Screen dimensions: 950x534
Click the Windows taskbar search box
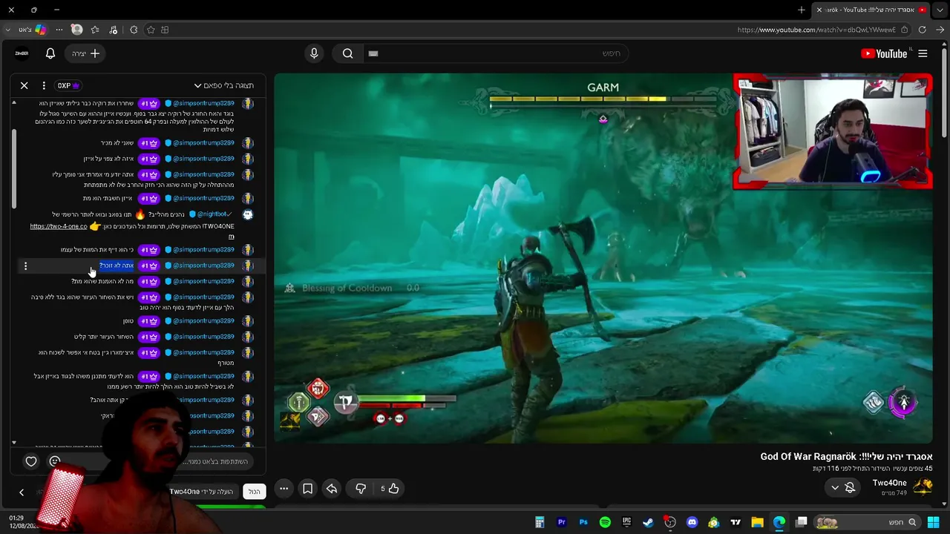click(x=867, y=522)
